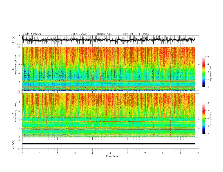Screen dimensions: 223x172
Task: Click the ch.1(V) waveform axis label
Action: tap(14, 40)
